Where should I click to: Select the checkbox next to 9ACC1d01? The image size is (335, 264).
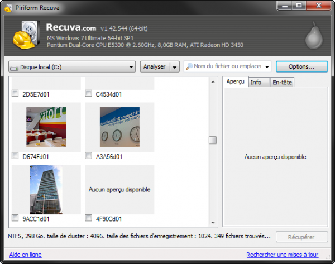click(15, 218)
